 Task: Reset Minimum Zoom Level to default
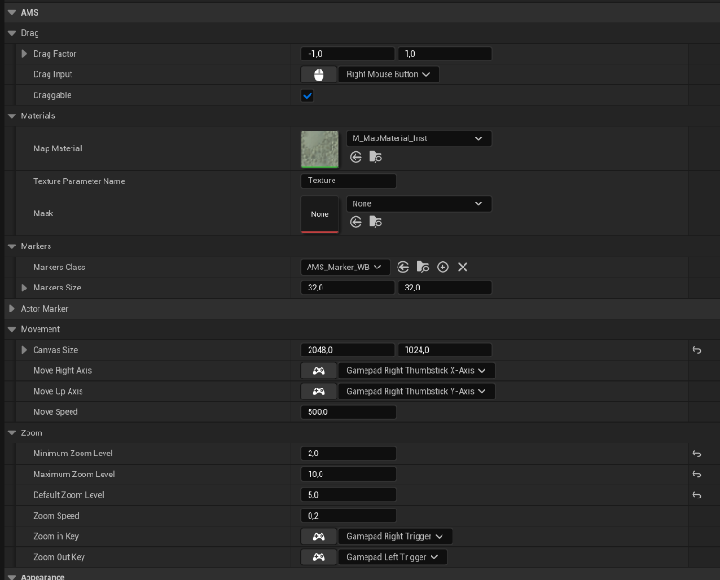tap(696, 454)
